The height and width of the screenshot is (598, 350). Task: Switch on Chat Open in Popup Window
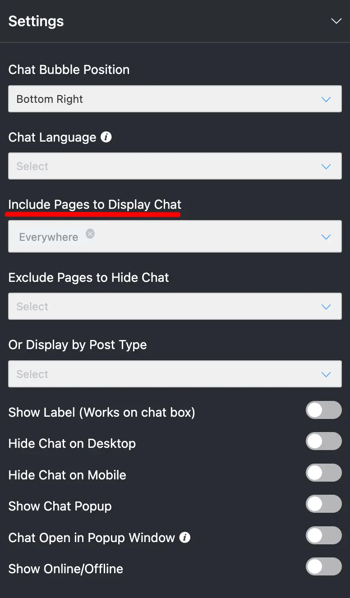pos(323,535)
